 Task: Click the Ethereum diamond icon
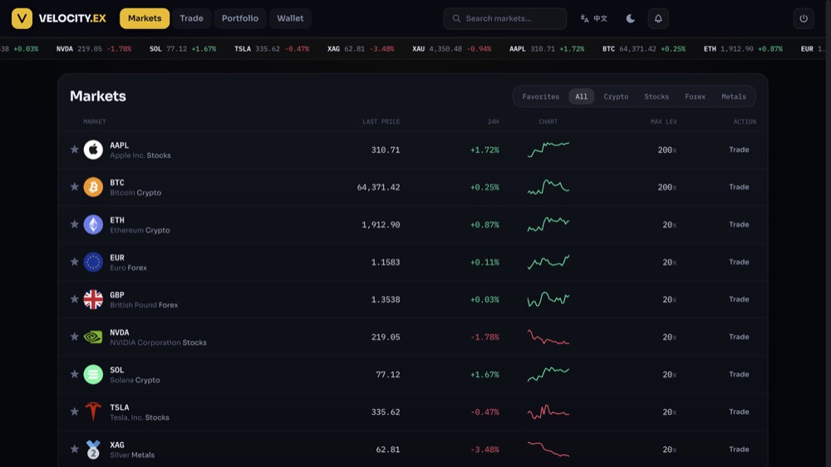point(93,224)
